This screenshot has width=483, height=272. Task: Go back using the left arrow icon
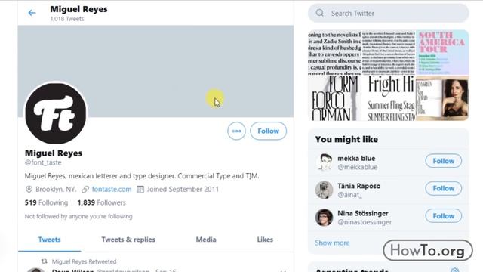pyautogui.click(x=32, y=13)
